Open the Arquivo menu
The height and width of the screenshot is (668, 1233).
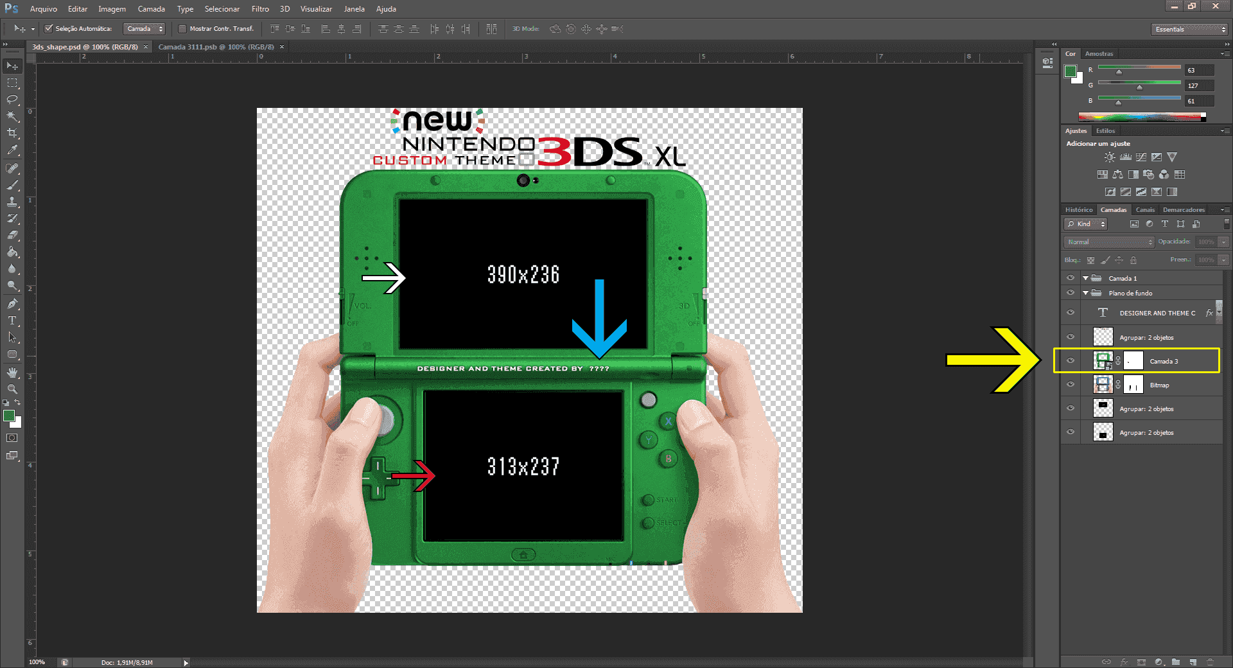click(x=44, y=9)
